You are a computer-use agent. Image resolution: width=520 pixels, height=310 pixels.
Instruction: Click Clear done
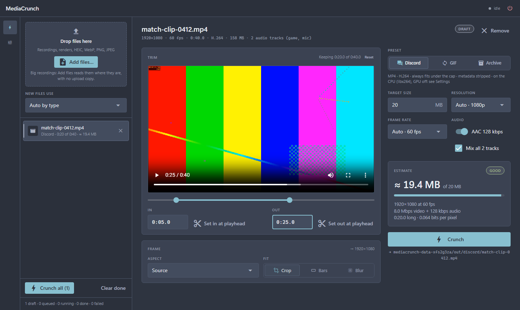click(113, 288)
